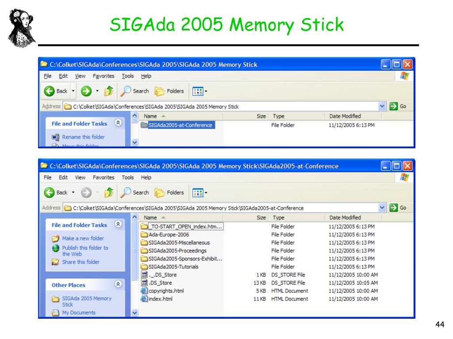Open Help menu in bottom window

click(x=146, y=177)
